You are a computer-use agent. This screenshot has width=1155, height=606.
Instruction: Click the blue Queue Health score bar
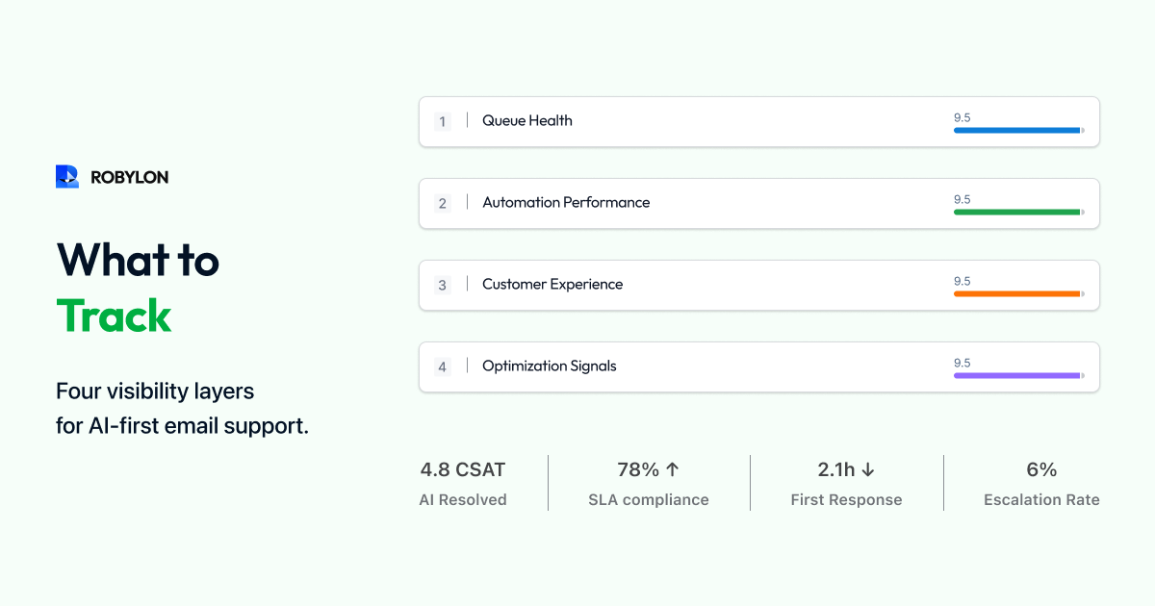(1017, 130)
